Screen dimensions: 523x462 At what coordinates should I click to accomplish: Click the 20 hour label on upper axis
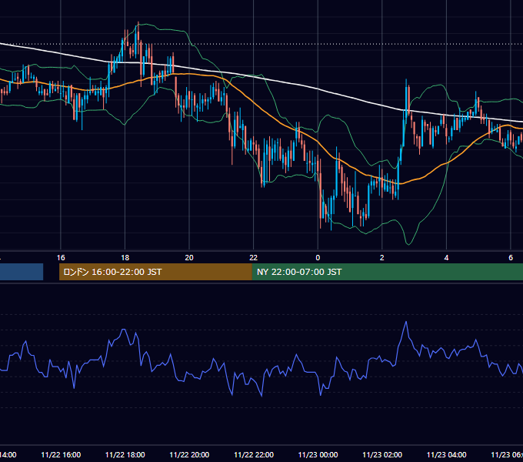click(189, 258)
